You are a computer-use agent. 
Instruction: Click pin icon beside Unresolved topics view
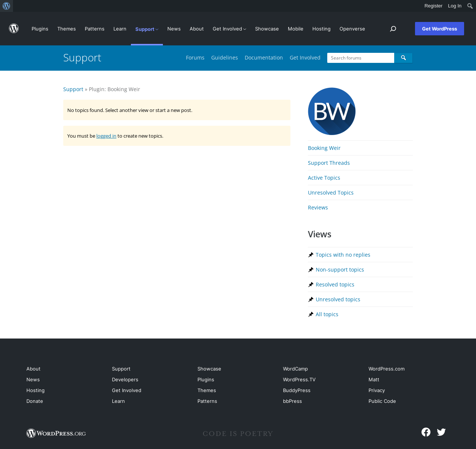311,299
